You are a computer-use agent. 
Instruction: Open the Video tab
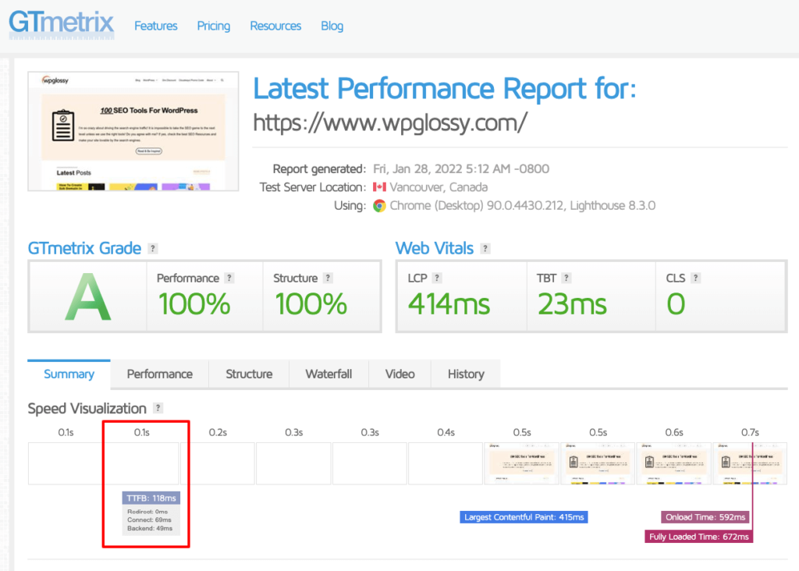coord(400,374)
